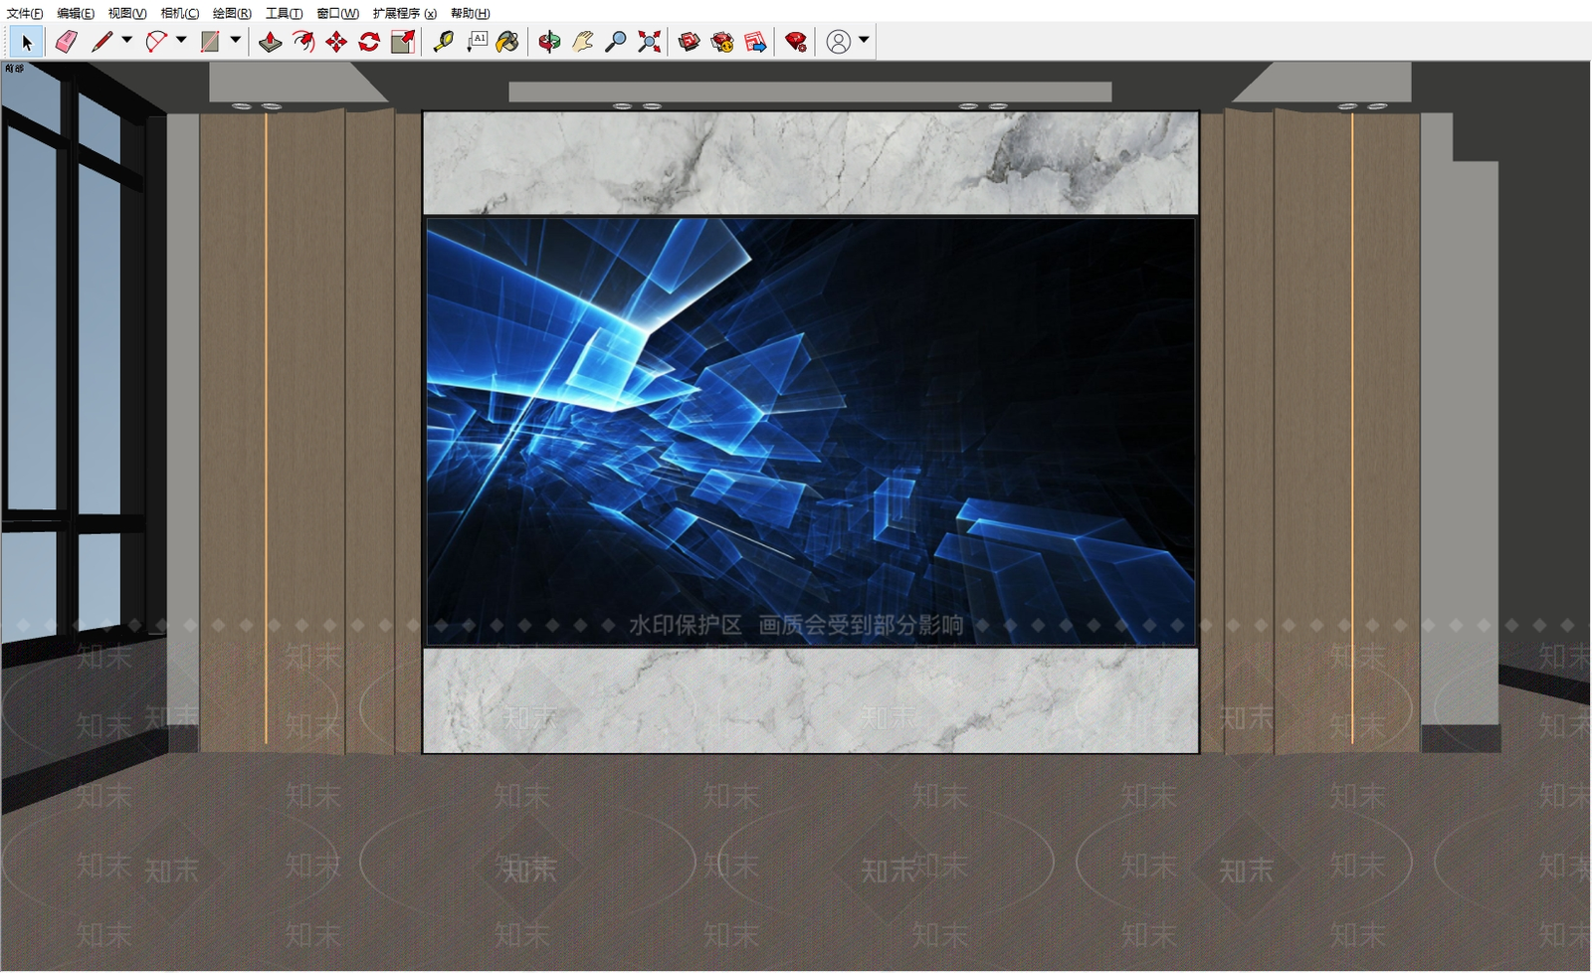Choose the Paint Bucket tool
The image size is (1592, 973).
click(507, 42)
